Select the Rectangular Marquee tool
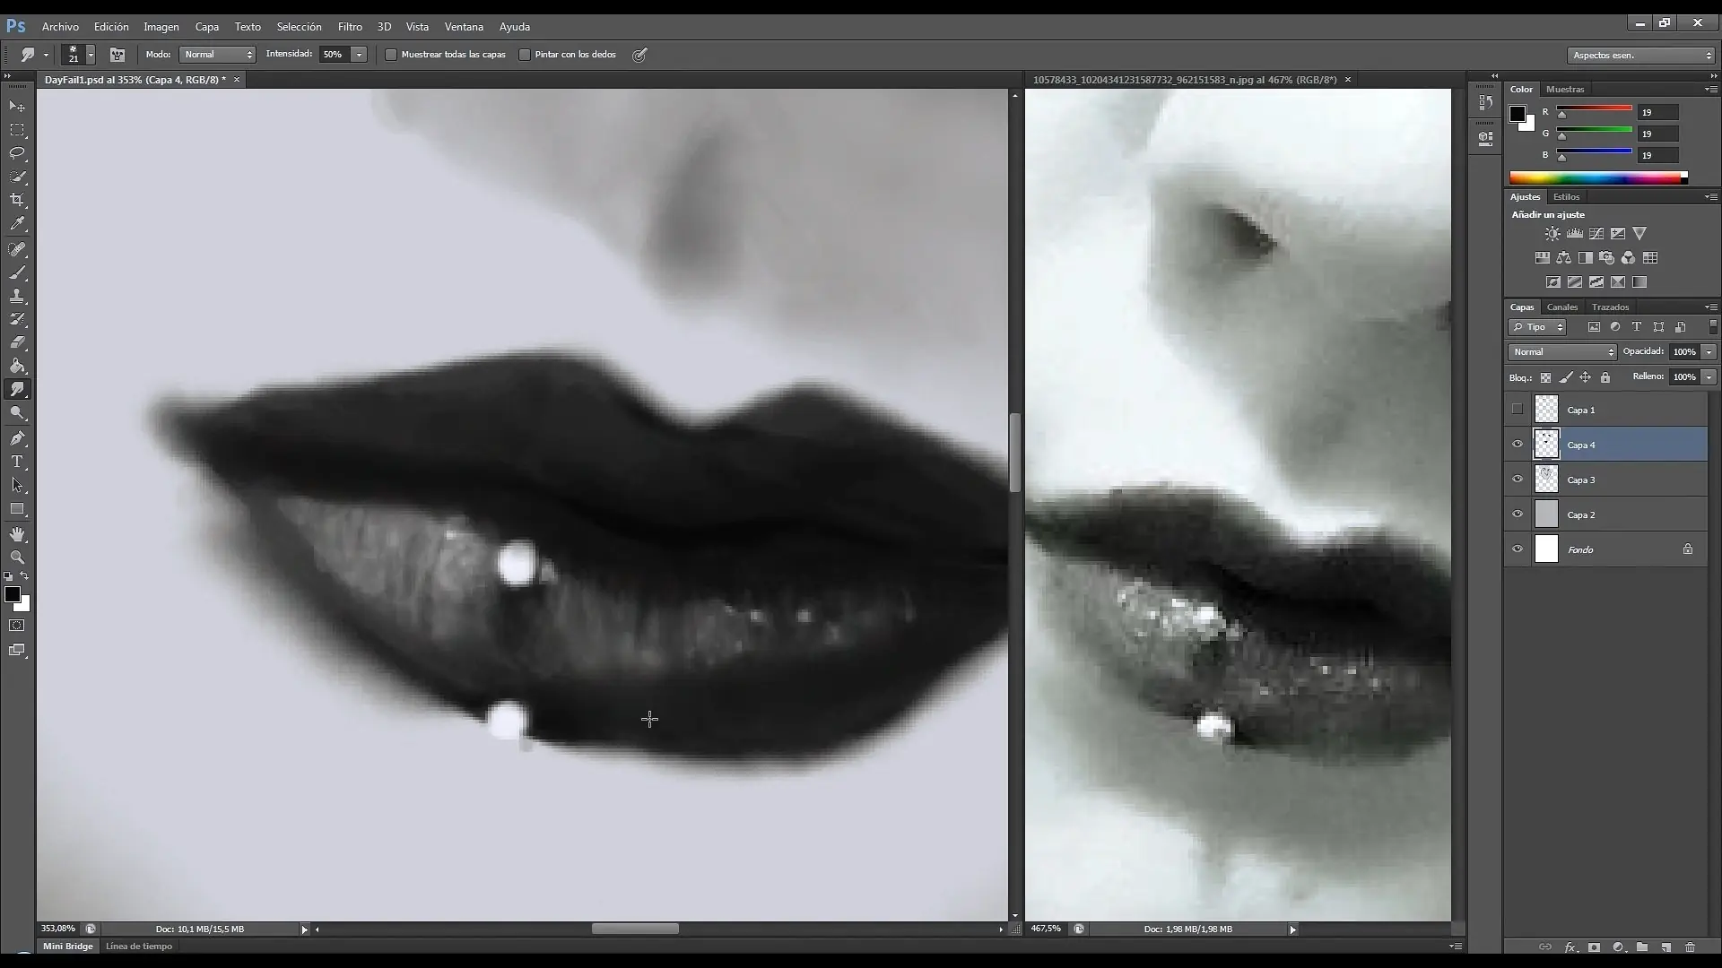This screenshot has width=1722, height=968. (17, 130)
